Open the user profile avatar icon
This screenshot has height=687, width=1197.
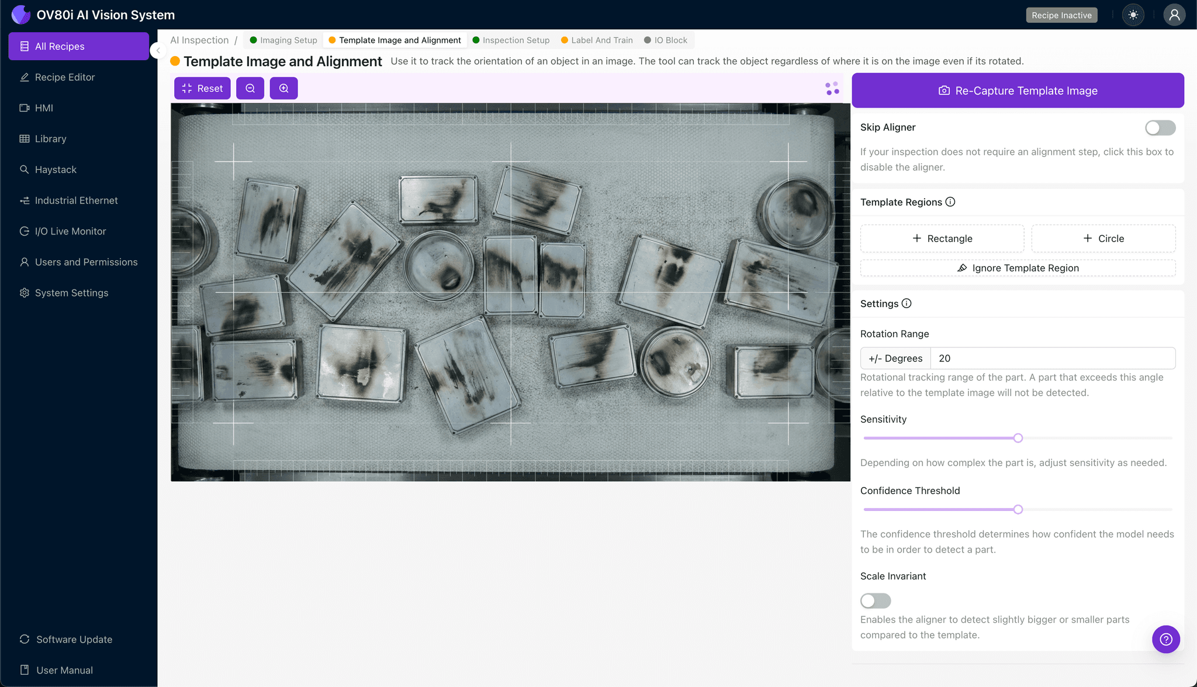1174,15
